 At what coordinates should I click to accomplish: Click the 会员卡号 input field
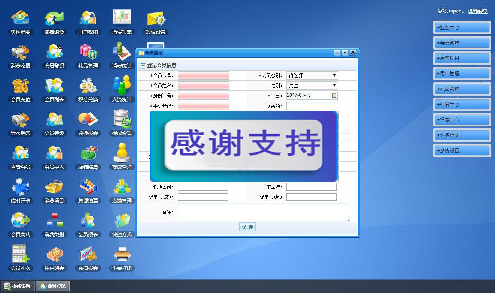203,75
